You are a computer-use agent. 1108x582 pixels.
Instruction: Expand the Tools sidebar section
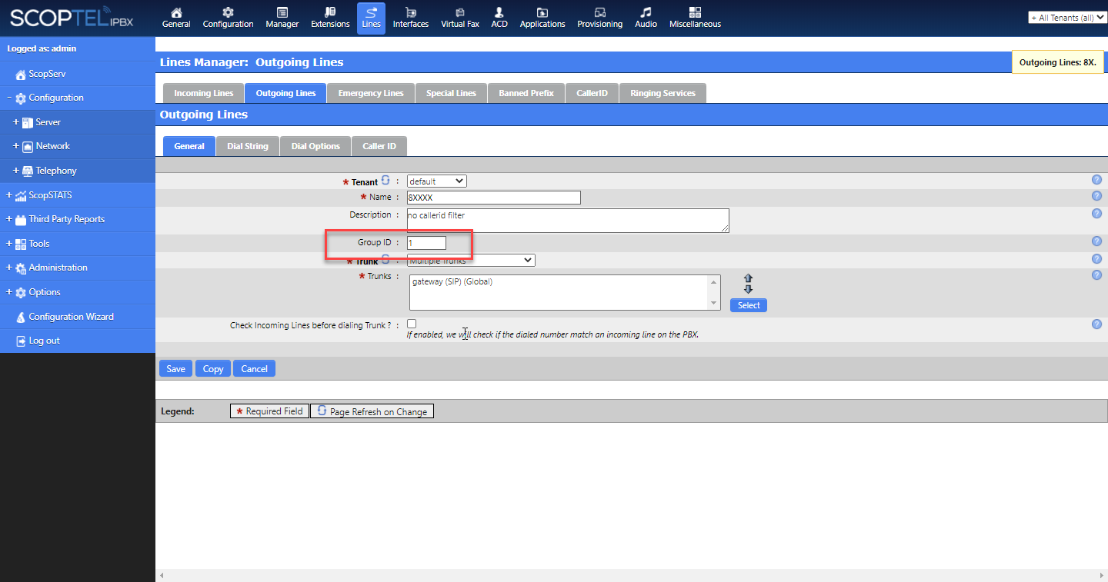[9, 244]
